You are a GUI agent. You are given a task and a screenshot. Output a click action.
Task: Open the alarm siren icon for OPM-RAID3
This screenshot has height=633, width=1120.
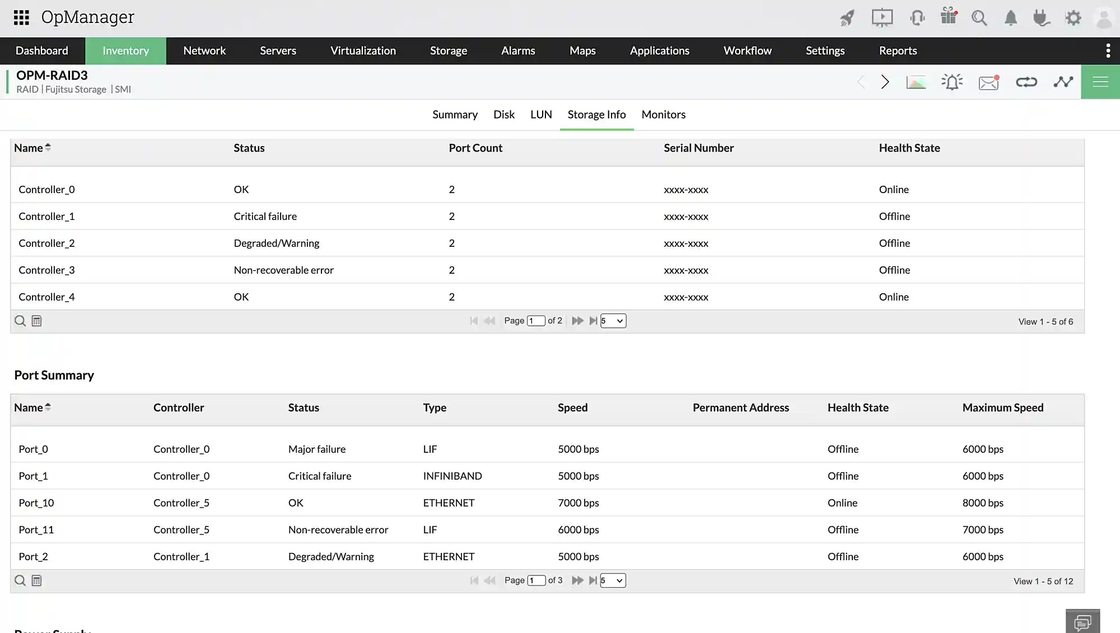tap(952, 82)
